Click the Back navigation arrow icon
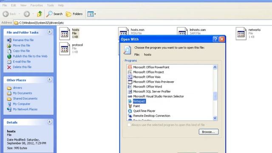 click(x=6, y=14)
